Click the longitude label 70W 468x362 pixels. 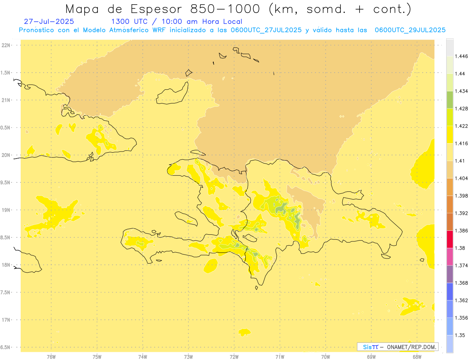tap(326, 357)
